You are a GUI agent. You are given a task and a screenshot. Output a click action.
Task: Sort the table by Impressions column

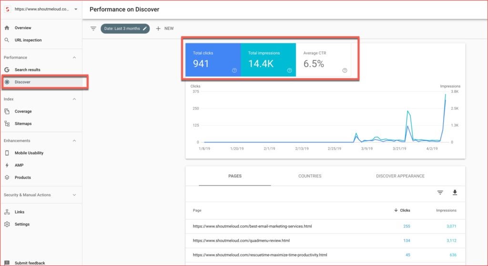coord(446,210)
